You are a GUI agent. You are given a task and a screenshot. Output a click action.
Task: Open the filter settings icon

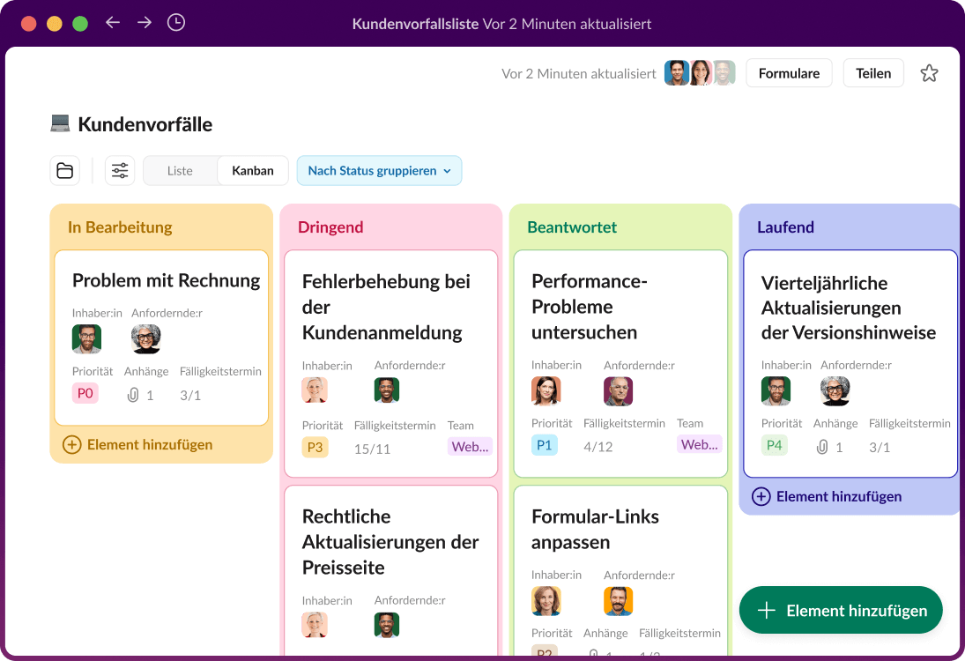click(120, 170)
